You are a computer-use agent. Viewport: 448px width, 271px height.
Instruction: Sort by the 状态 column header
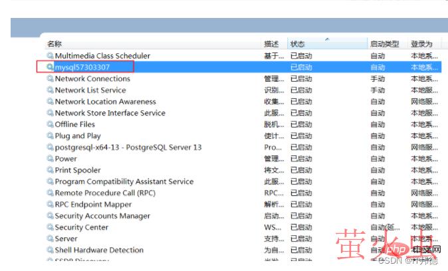click(297, 44)
